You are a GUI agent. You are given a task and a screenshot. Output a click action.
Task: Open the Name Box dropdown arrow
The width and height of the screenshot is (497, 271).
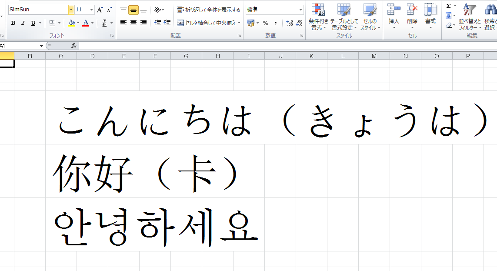pyautogui.click(x=41, y=46)
